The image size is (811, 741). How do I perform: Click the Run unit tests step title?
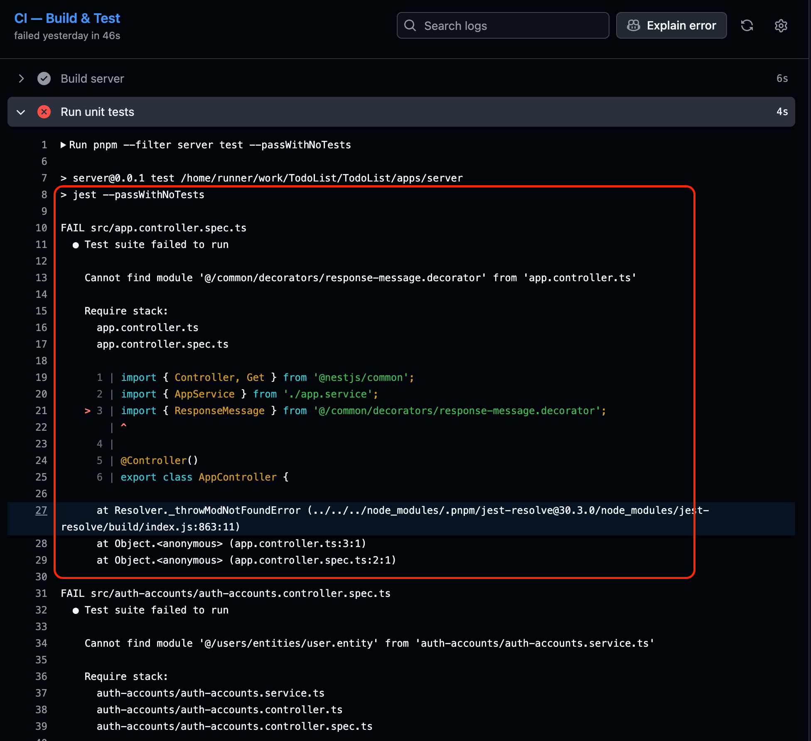tap(97, 112)
